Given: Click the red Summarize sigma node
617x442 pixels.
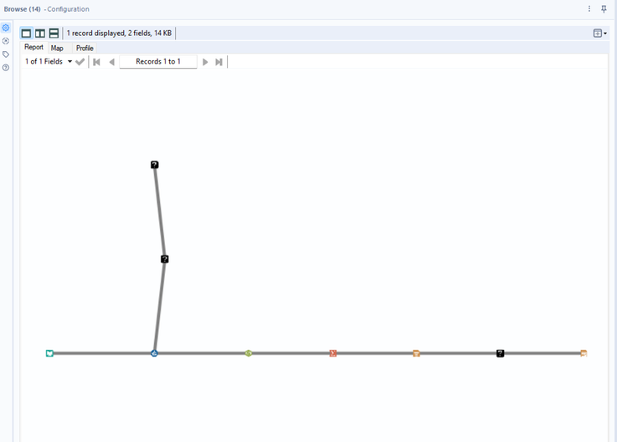Looking at the screenshot, I should click(333, 353).
